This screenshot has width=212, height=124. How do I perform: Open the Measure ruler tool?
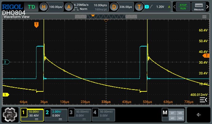198,7
